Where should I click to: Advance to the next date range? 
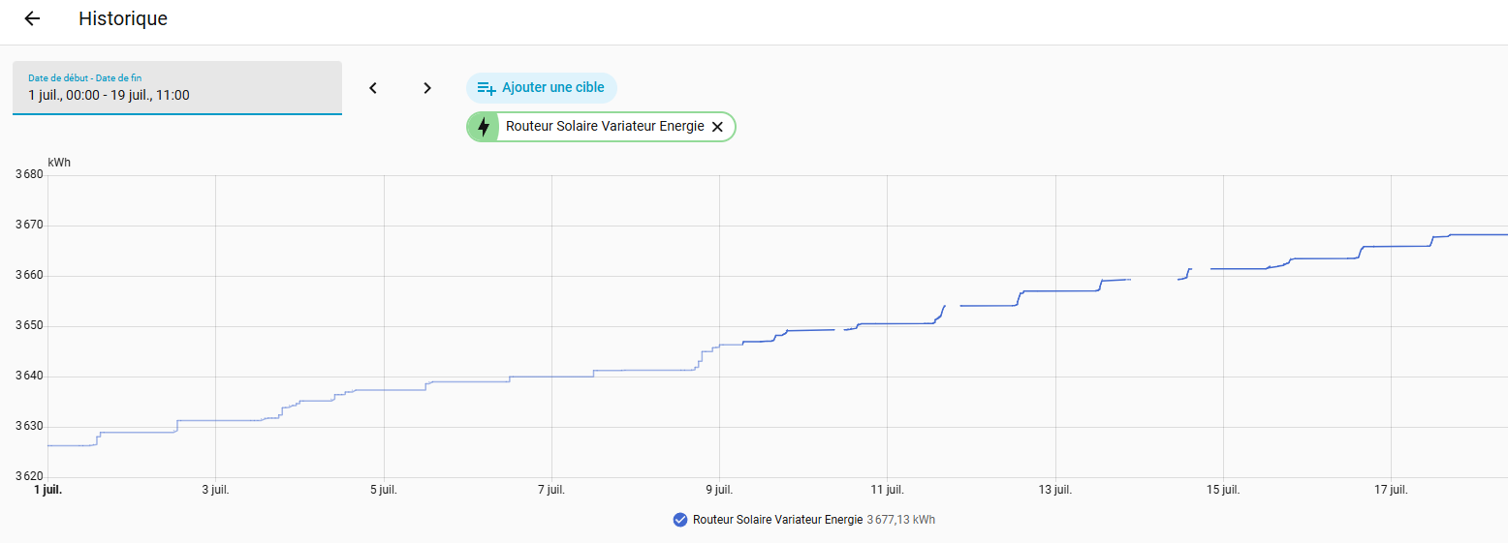[x=427, y=88]
